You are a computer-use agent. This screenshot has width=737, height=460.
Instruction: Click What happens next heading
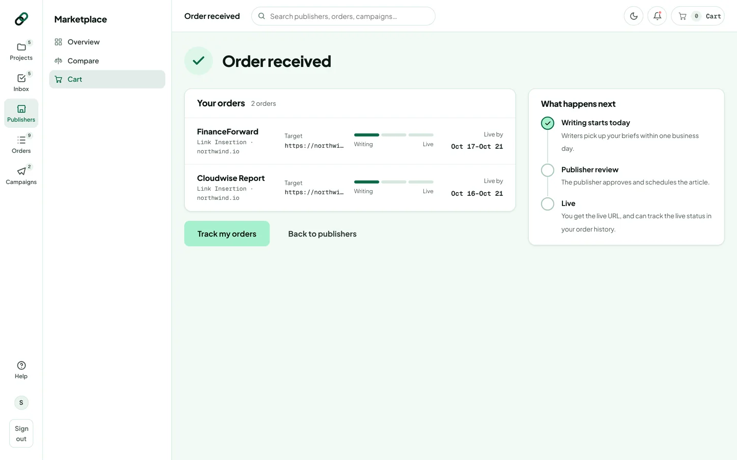point(578,104)
